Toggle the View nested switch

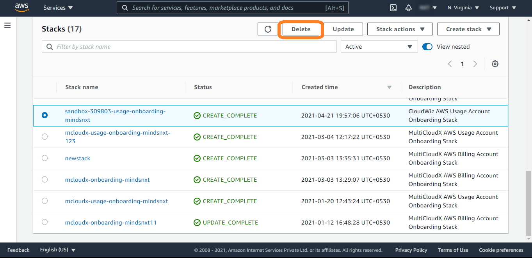pos(427,47)
